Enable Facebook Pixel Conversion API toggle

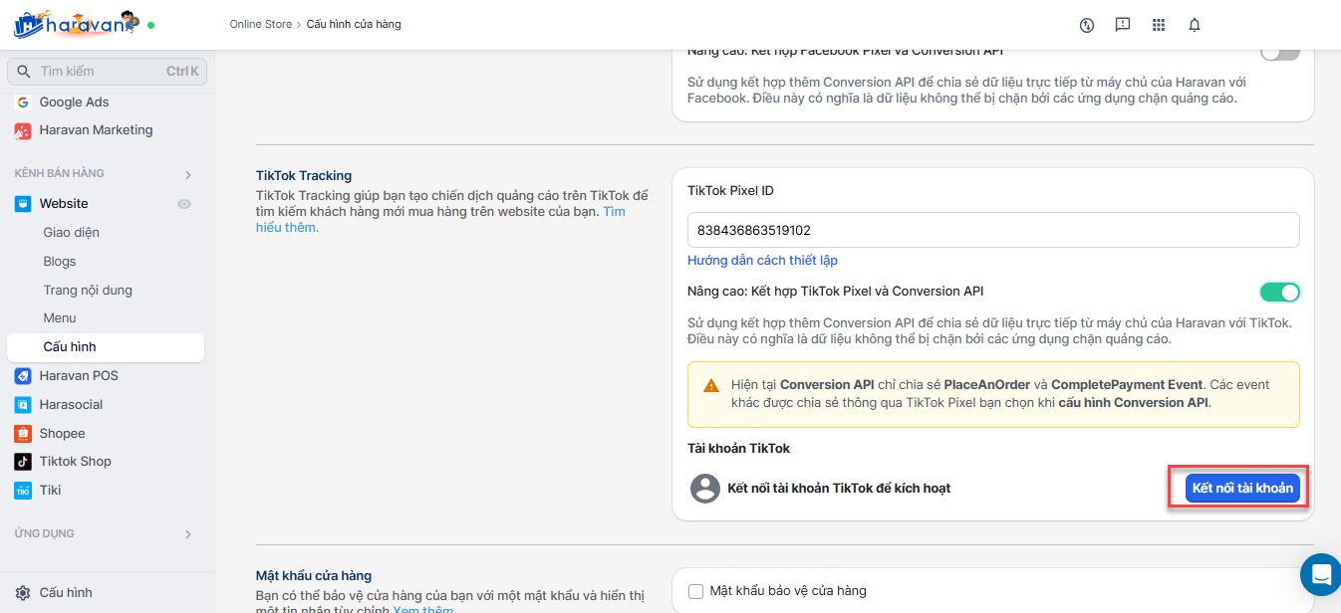(x=1279, y=51)
